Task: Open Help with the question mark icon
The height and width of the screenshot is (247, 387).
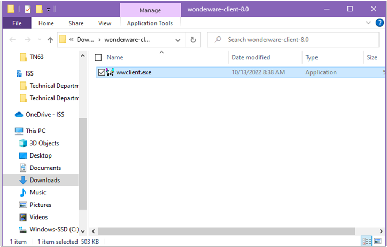Action: pyautogui.click(x=380, y=23)
